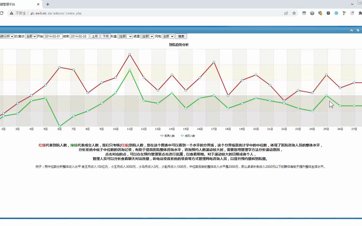
Task: Click the green line point at 24日
Action: pos(312,111)
